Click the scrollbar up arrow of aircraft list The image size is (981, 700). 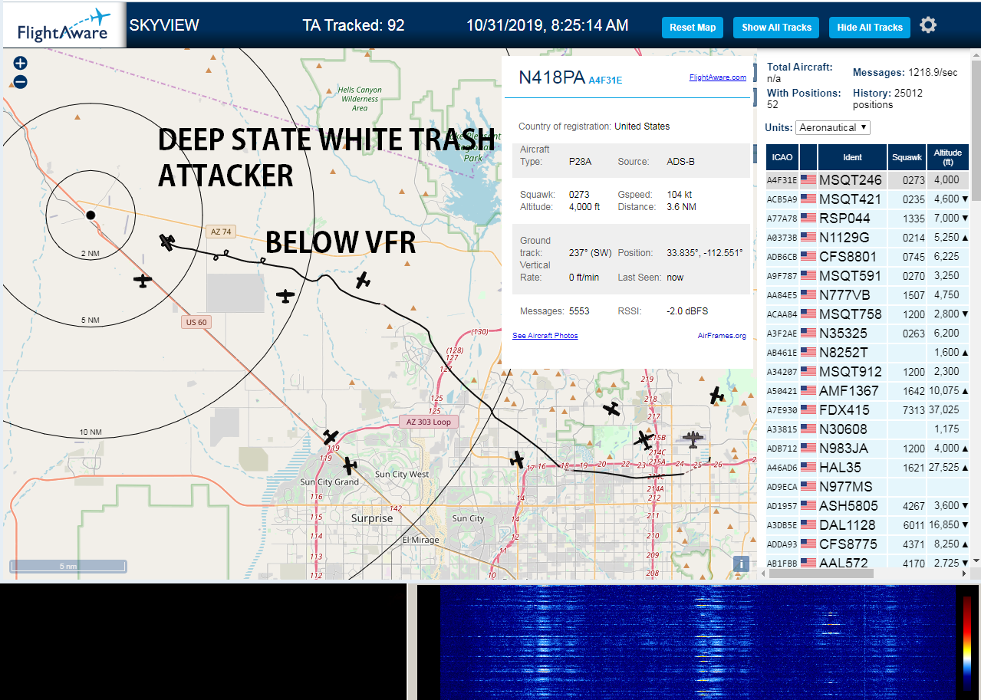tap(976, 54)
